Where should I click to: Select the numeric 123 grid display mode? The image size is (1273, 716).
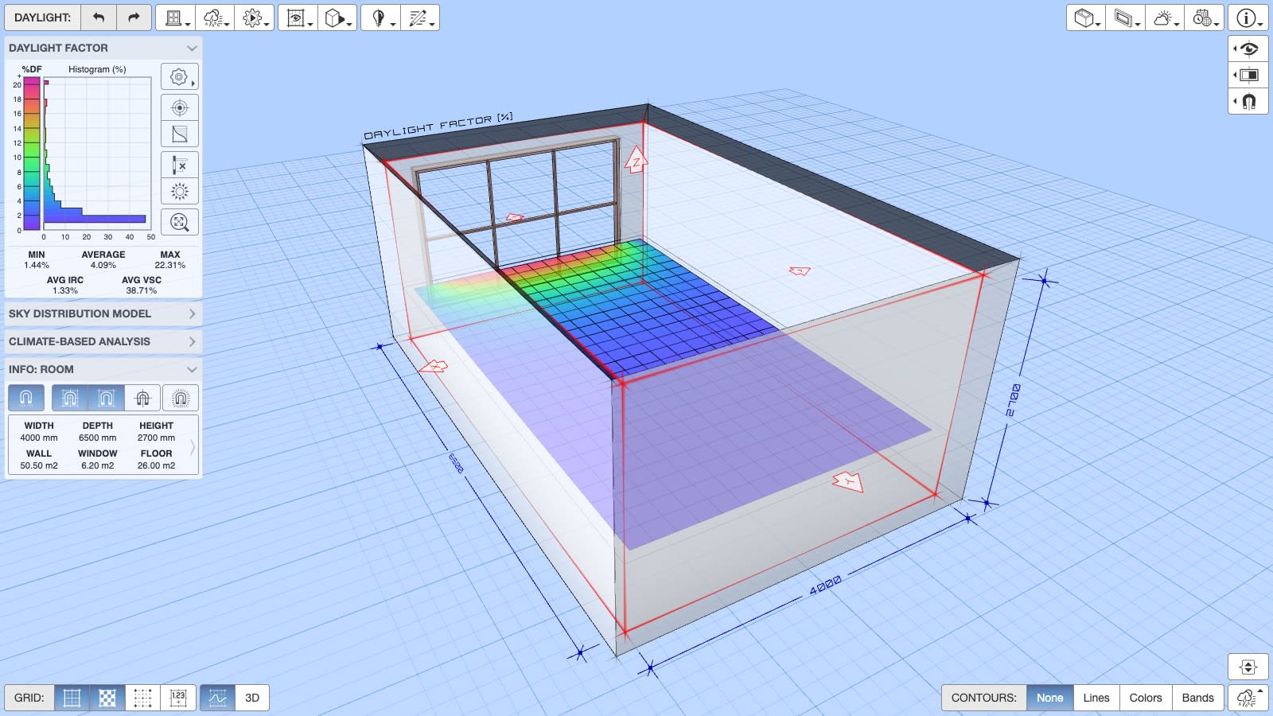pos(178,698)
